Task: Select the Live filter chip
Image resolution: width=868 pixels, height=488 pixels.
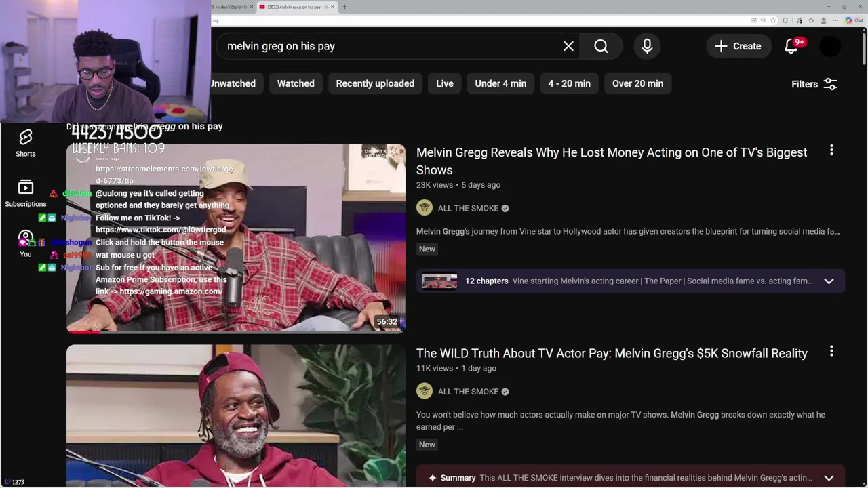Action: [x=445, y=83]
